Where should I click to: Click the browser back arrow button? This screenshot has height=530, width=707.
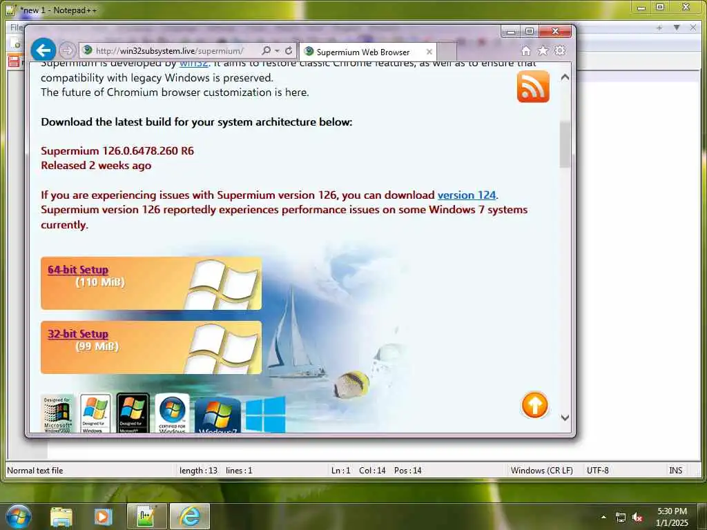(43, 50)
